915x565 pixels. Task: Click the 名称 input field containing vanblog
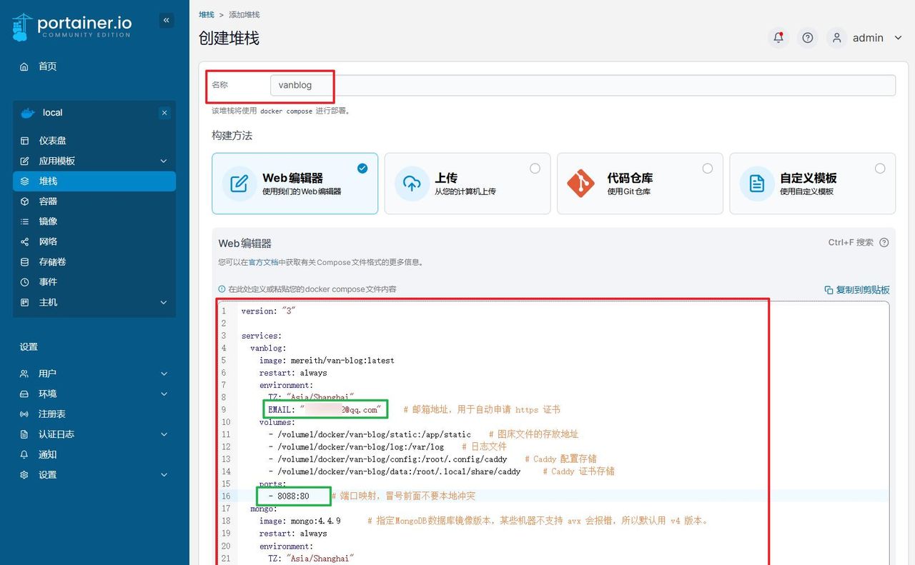pyautogui.click(x=583, y=85)
